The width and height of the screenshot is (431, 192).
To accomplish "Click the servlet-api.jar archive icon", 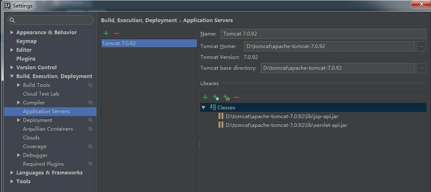I will pyautogui.click(x=221, y=125).
